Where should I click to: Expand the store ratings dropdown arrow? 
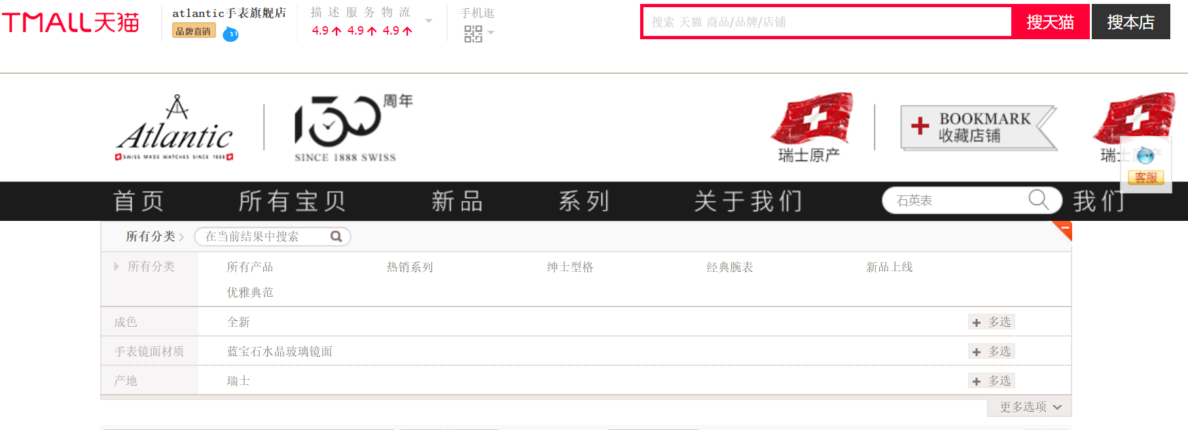[429, 21]
